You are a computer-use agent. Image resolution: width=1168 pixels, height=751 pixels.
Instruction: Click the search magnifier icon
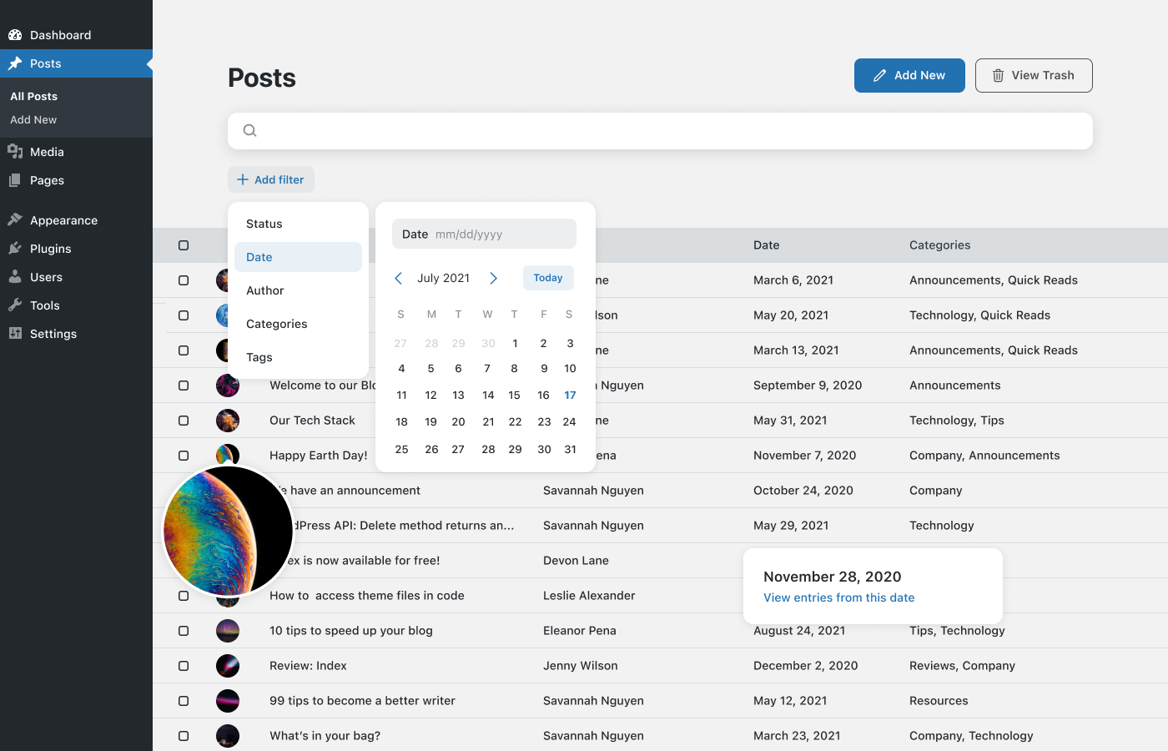click(249, 130)
